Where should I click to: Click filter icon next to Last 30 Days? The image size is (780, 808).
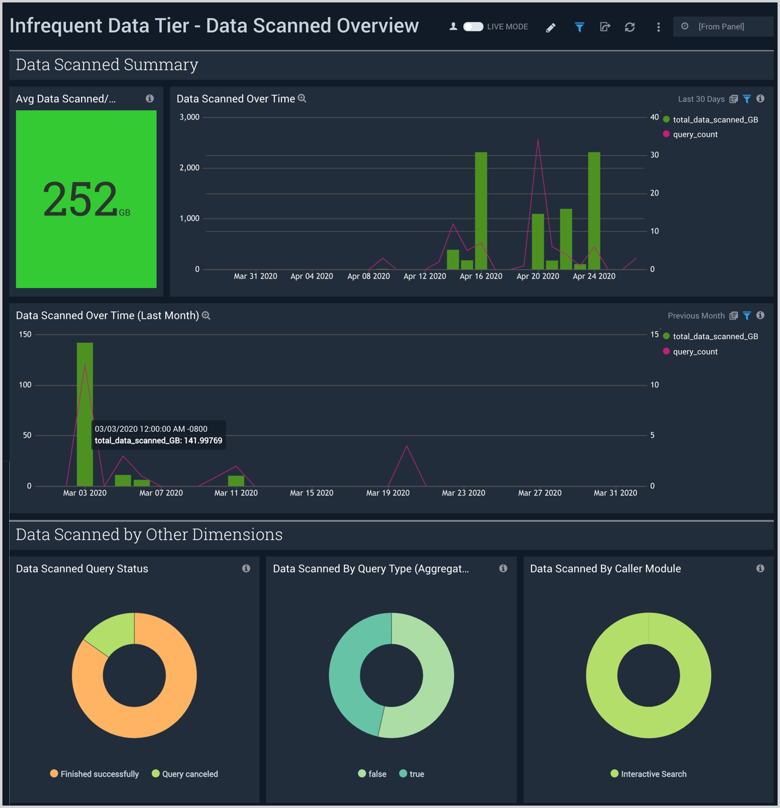click(x=747, y=99)
